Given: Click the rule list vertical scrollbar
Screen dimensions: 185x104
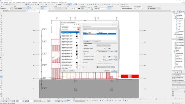Looking at the screenshot, I should pos(80,47).
